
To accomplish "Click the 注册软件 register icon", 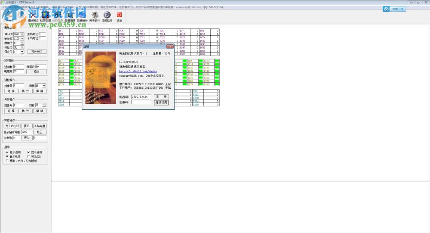I will coord(107,16).
